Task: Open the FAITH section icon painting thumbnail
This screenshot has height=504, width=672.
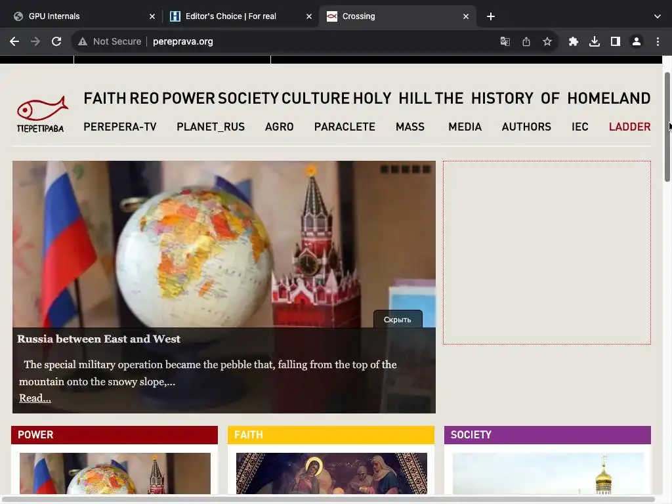Action: pos(331,474)
